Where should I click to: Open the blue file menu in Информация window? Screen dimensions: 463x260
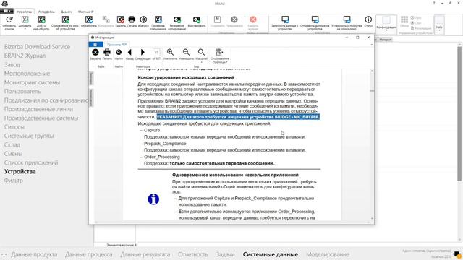click(x=95, y=45)
